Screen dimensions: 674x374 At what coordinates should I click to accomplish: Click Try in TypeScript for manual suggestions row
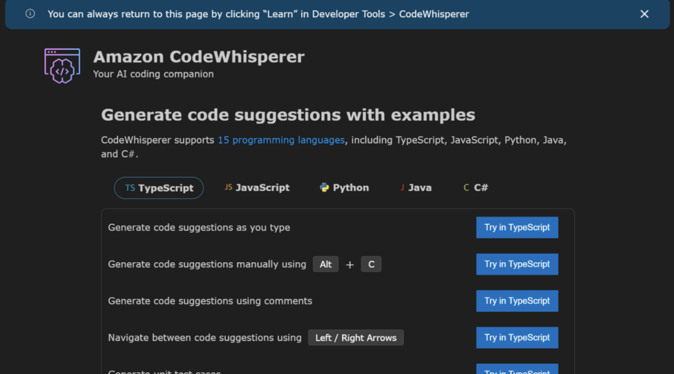pos(517,264)
